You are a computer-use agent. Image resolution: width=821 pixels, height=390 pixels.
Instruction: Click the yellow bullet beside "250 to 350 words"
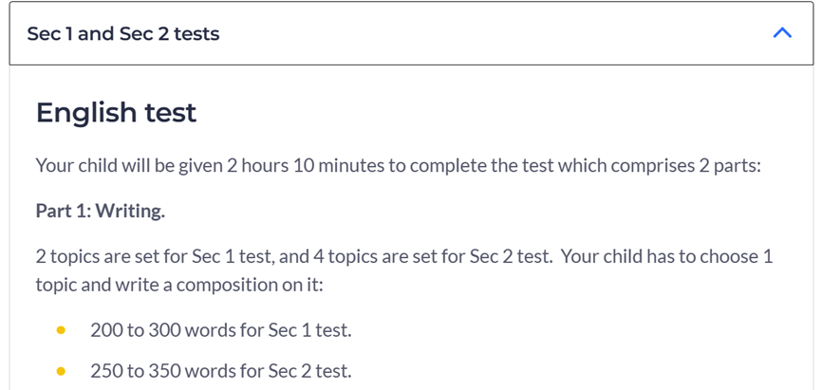pos(61,371)
